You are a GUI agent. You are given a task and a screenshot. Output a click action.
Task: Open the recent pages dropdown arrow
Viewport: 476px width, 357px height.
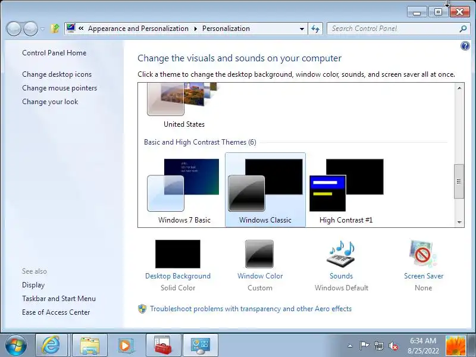(42, 29)
